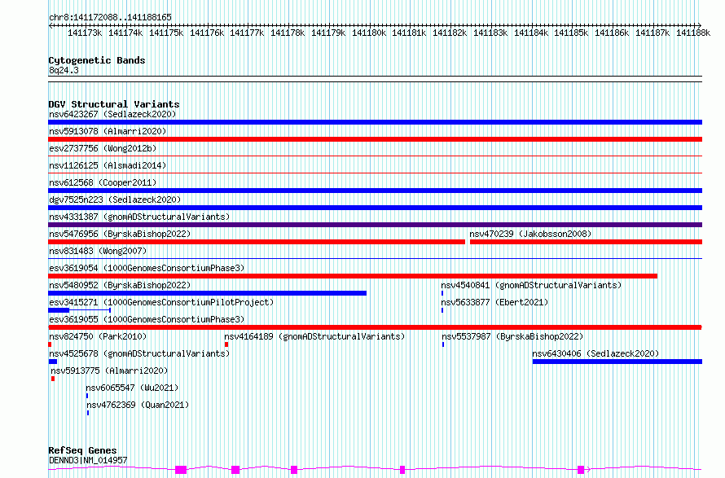Click the purple nsv4331387 variant bar

point(375,225)
